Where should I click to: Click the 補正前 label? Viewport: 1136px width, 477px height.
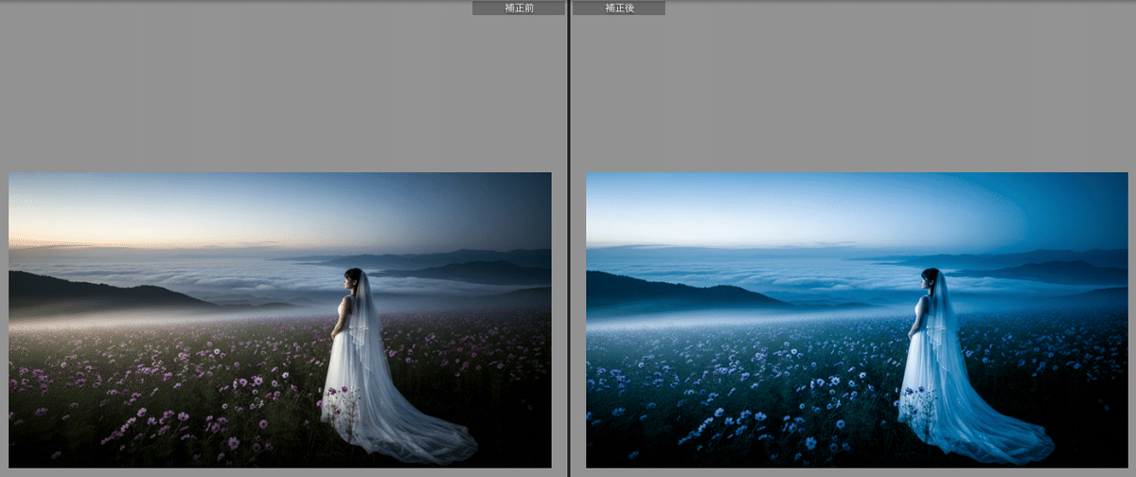[518, 8]
